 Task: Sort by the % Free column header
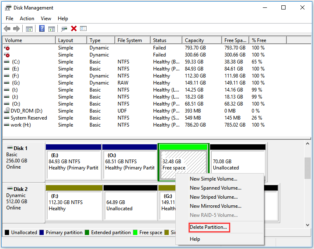click(268, 40)
